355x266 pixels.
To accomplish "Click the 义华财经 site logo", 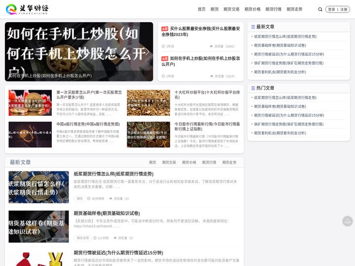I will pos(27,9).
